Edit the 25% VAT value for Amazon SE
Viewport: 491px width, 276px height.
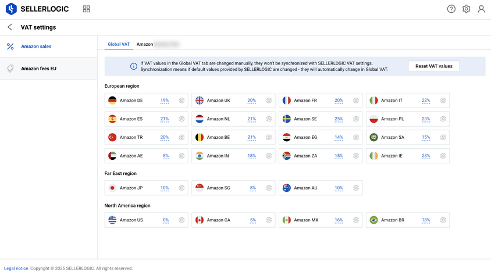[339, 119]
